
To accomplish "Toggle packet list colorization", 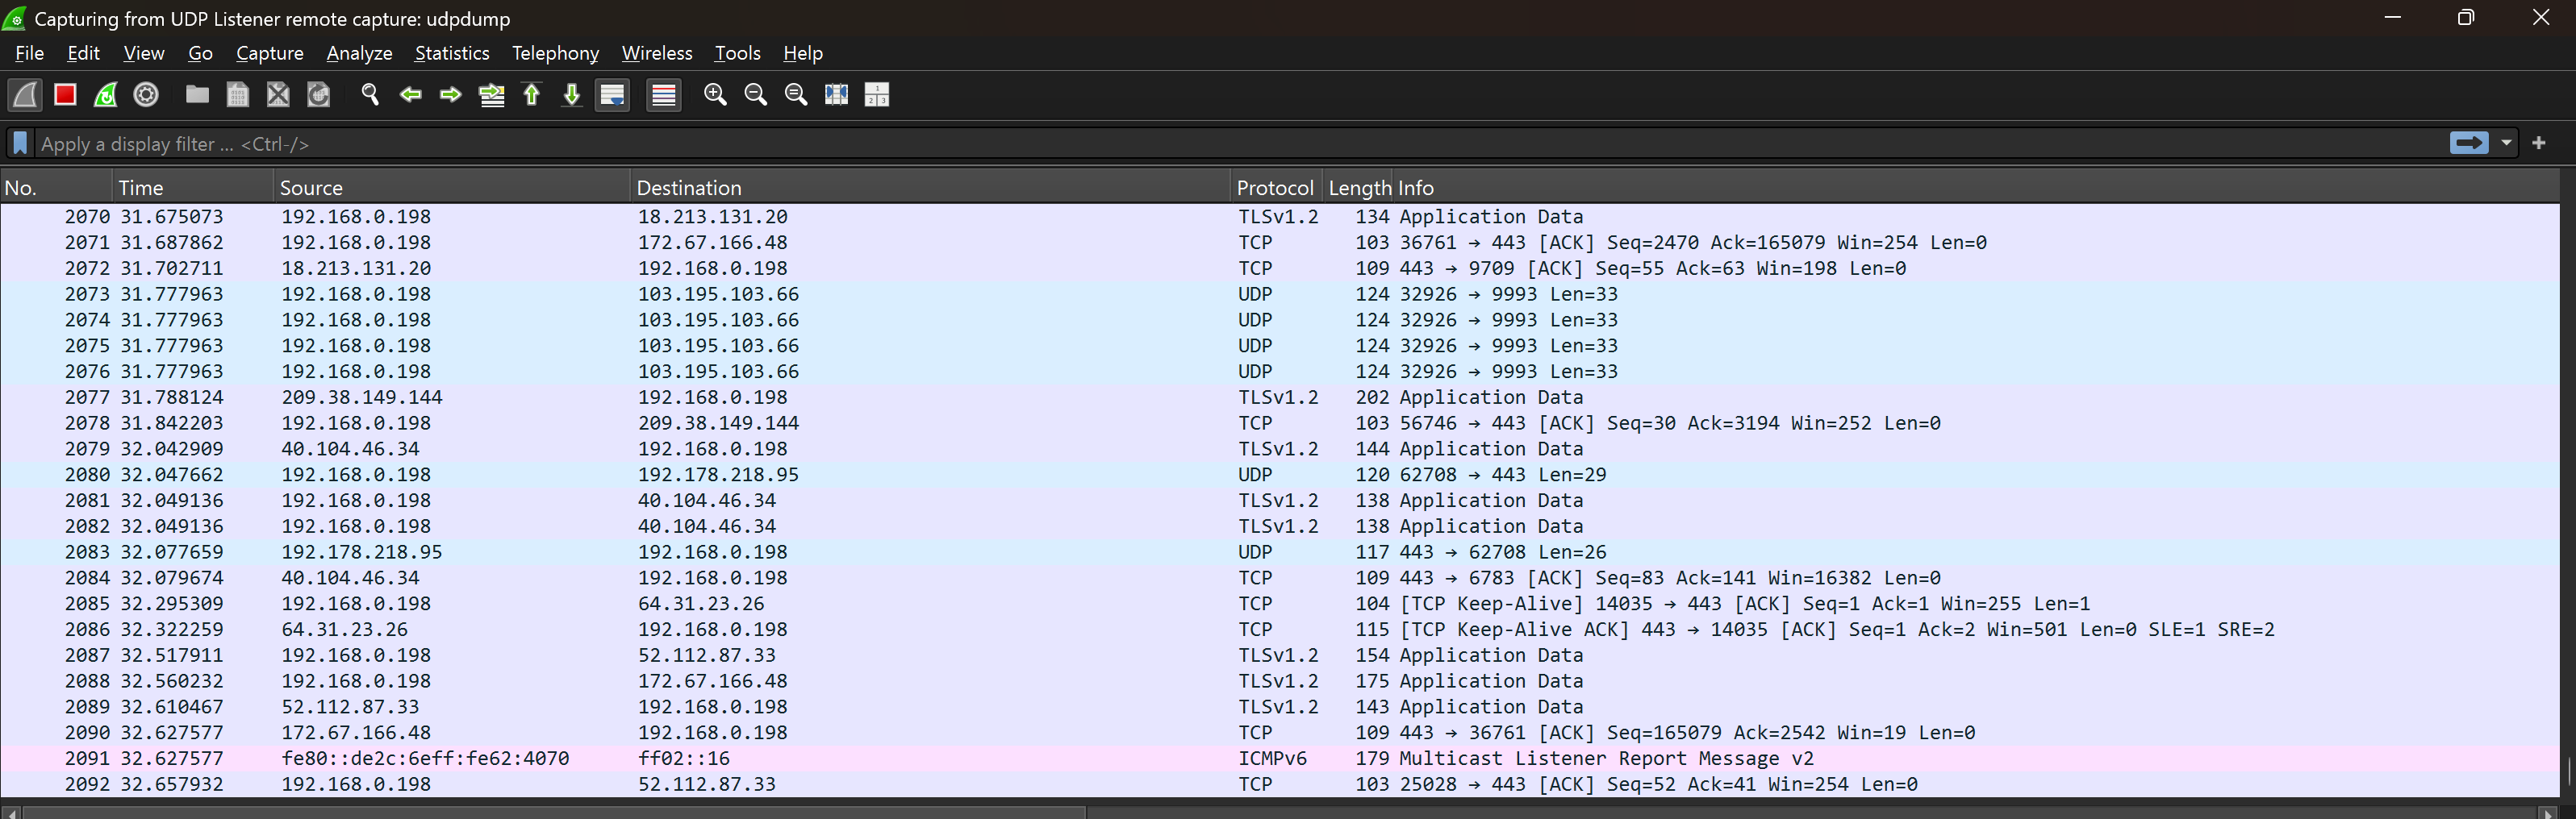I will pos(663,95).
